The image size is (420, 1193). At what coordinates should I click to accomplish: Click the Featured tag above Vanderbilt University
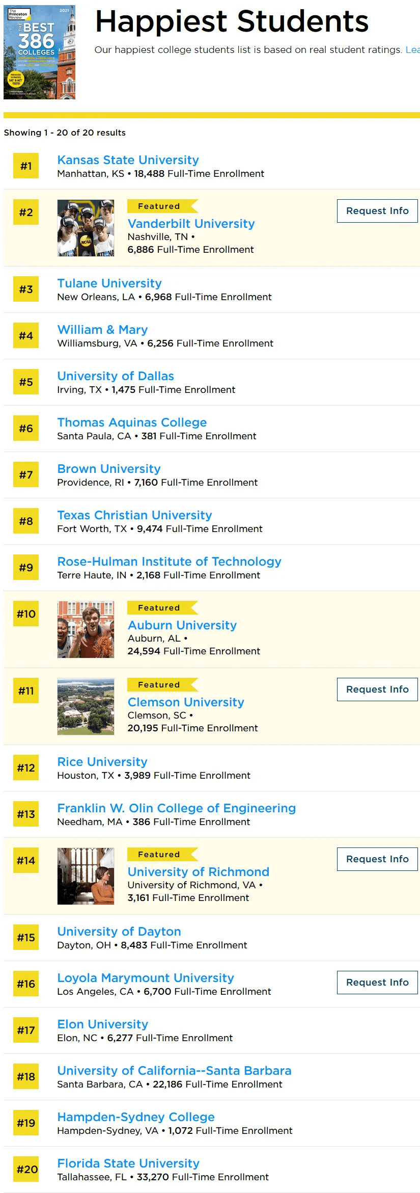162,206
